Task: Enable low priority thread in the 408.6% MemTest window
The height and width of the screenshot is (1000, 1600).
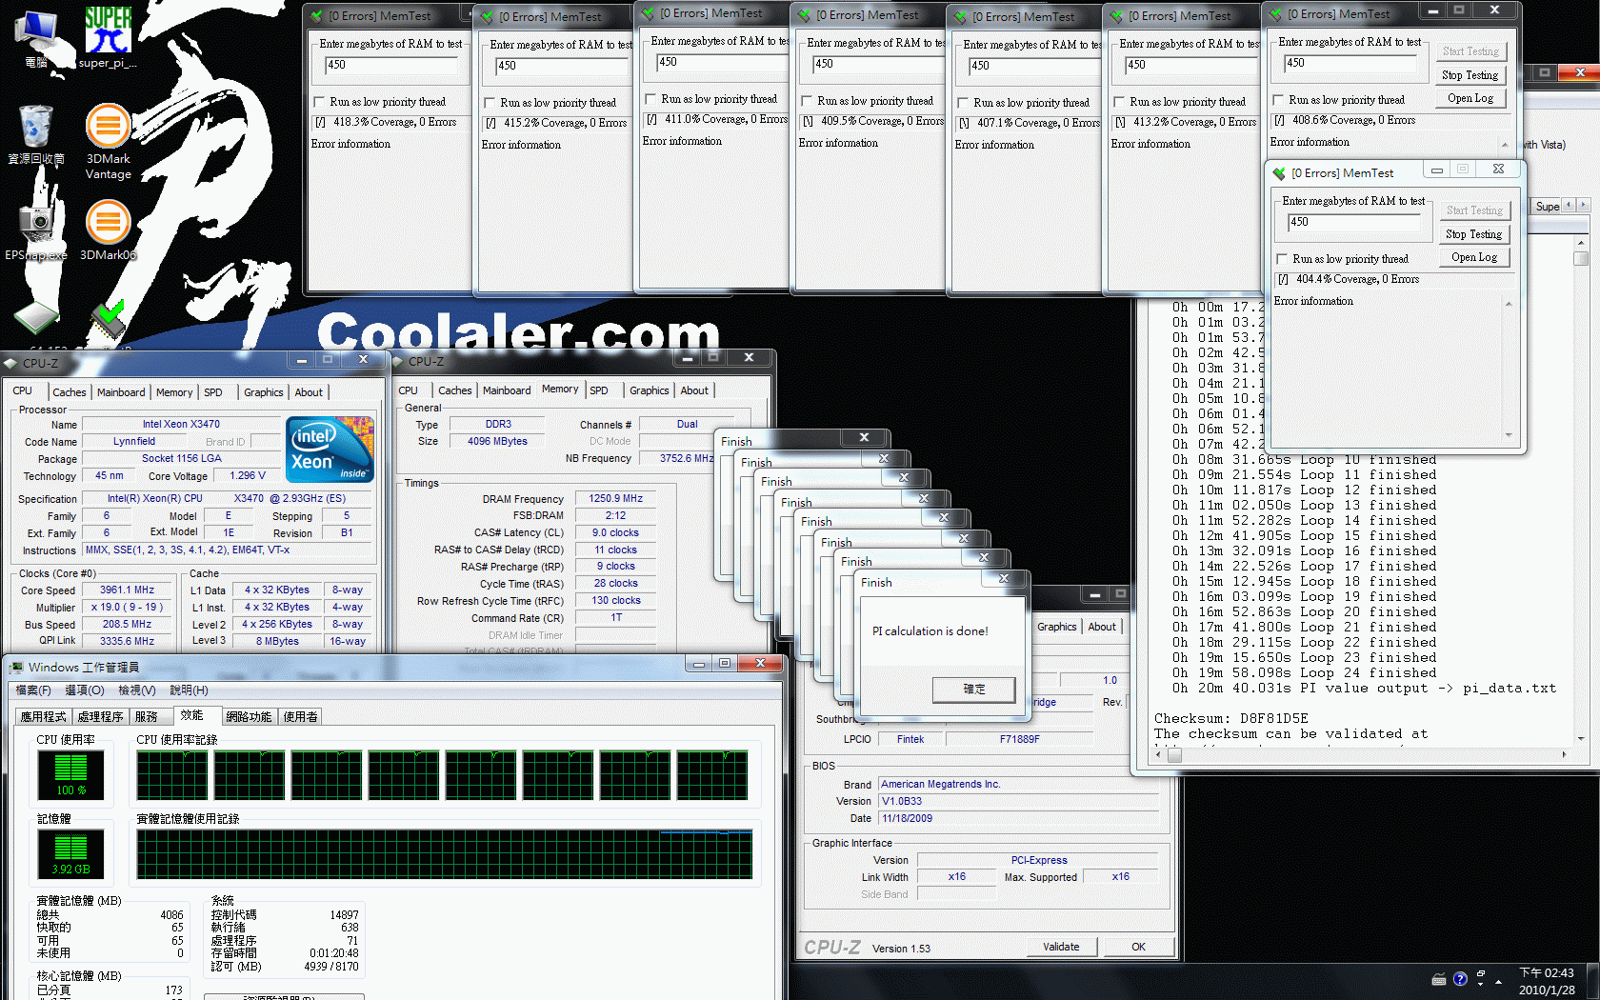Action: [1279, 100]
